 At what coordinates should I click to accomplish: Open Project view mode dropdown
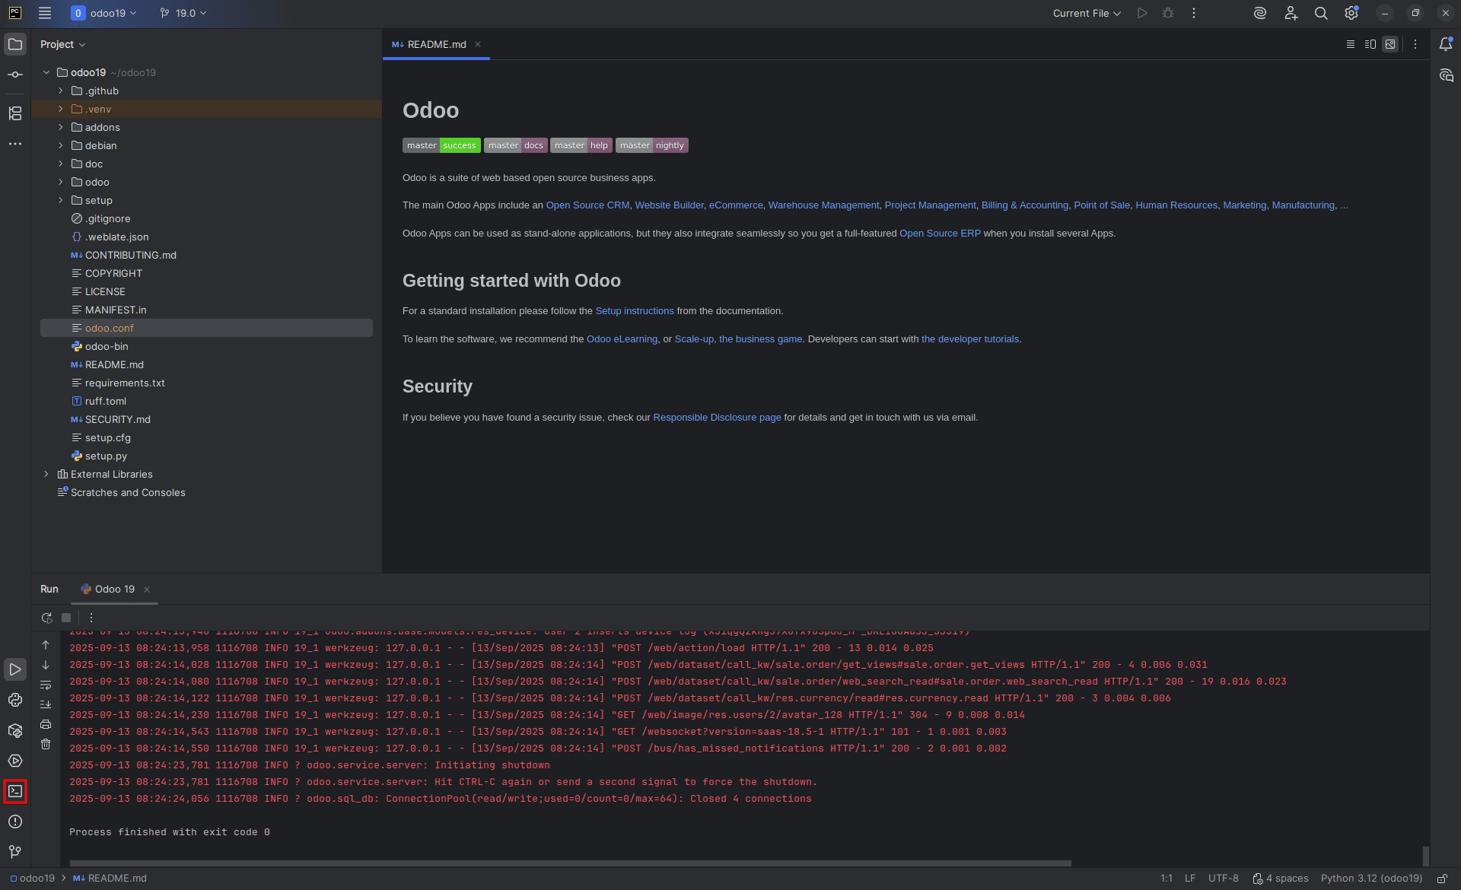(x=62, y=44)
